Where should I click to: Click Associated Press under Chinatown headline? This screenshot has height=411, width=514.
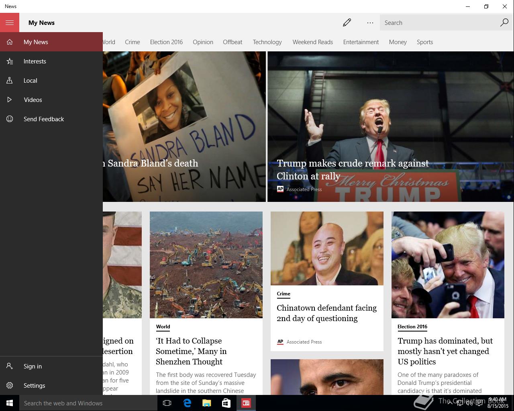[304, 342]
